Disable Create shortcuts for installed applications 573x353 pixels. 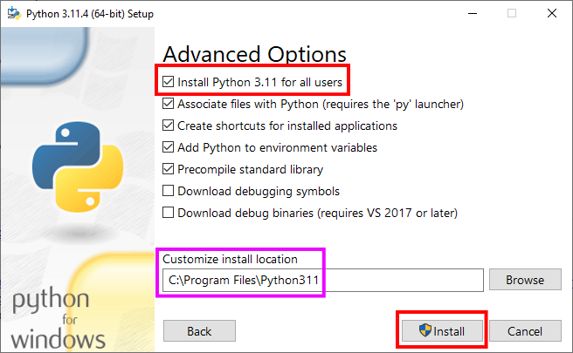click(169, 126)
